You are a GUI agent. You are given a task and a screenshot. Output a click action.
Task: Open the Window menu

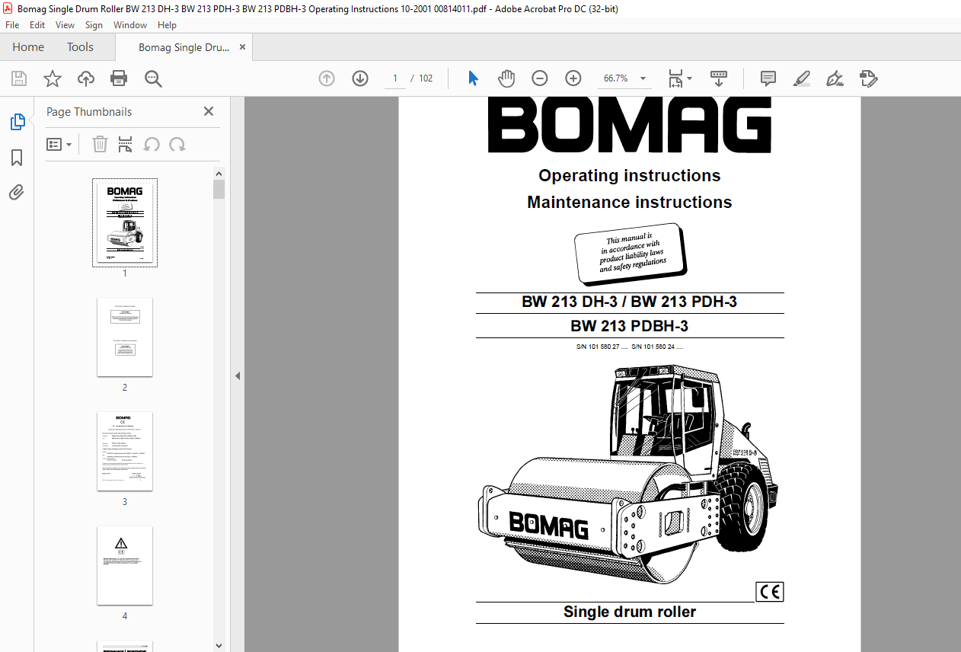pos(130,25)
